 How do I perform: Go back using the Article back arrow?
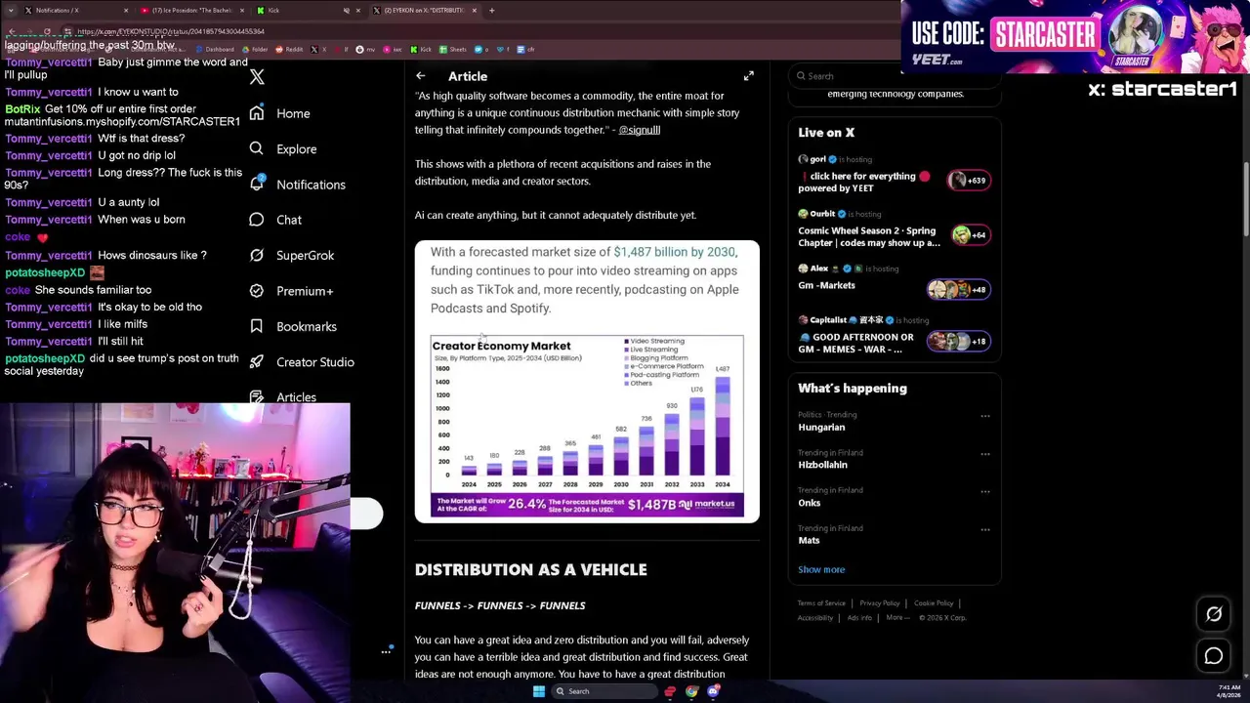[420, 76]
